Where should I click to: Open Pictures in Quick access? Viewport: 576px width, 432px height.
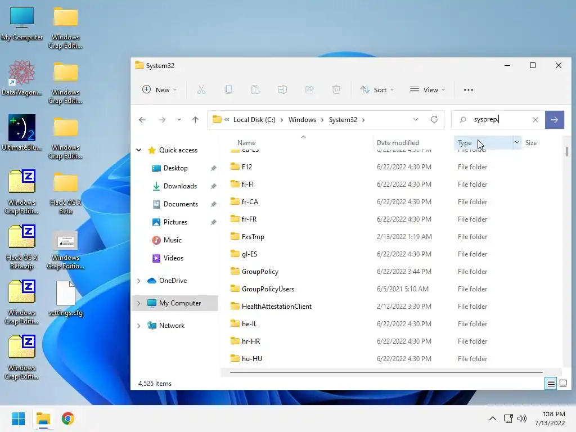point(175,222)
